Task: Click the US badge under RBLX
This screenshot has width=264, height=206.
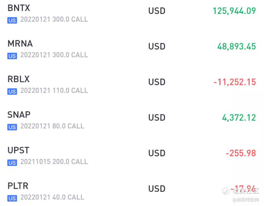Action: 12,92
